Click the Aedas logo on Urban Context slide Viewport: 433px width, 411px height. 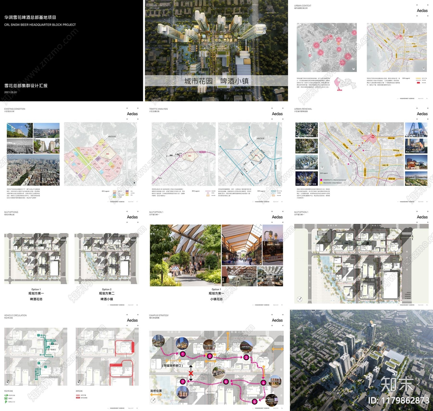(422, 11)
